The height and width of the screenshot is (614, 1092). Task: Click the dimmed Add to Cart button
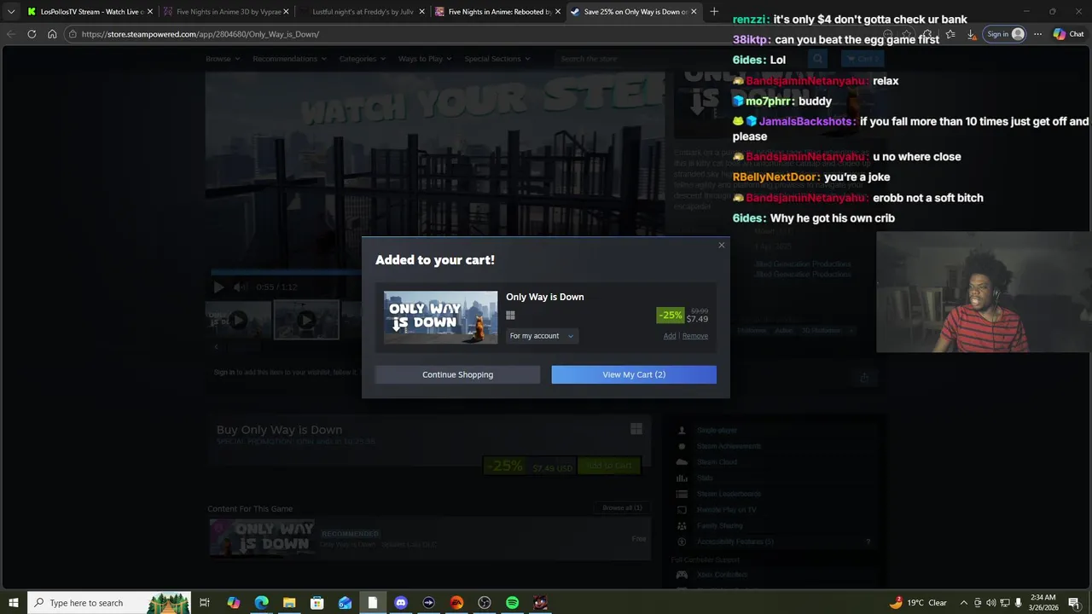609,466
